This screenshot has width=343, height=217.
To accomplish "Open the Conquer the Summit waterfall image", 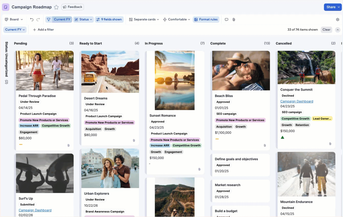I will point(306,67).
